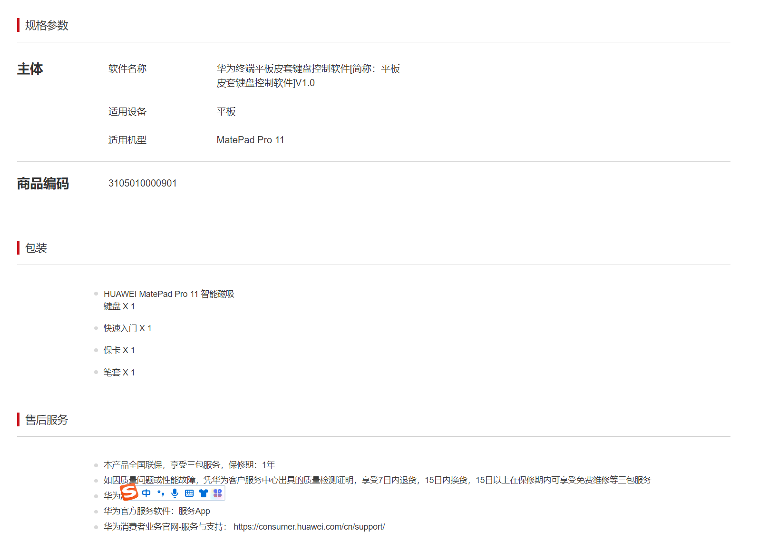Select the product code 3105010000901
Viewport: 759px width, 542px height.
143,183
